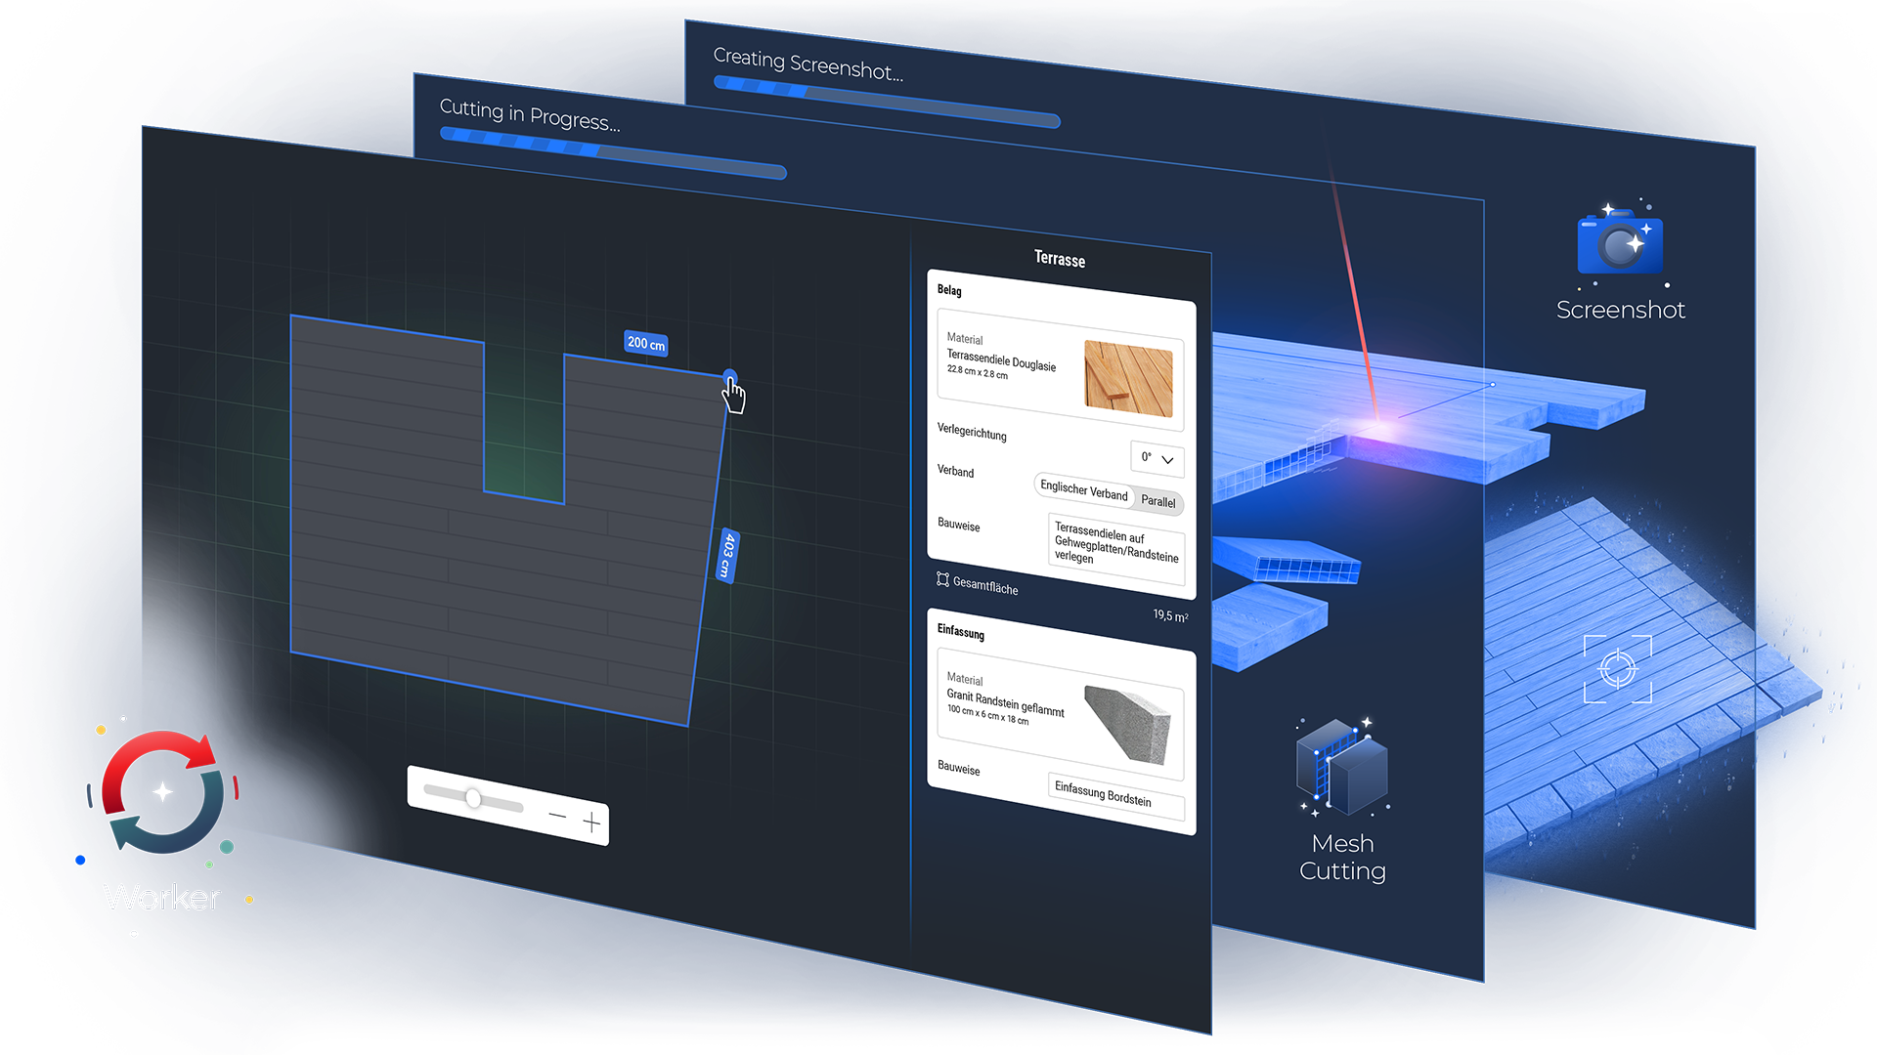Viewport: 1877px width, 1055px height.
Task: Click the Cutting in Progress text
Action: [530, 115]
